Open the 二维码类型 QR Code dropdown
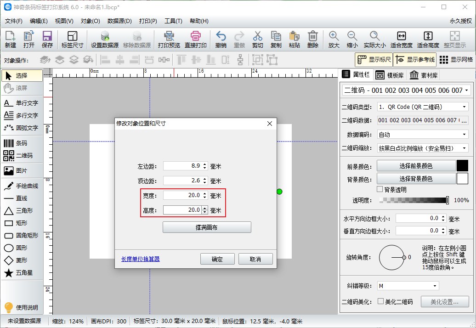 (423, 107)
